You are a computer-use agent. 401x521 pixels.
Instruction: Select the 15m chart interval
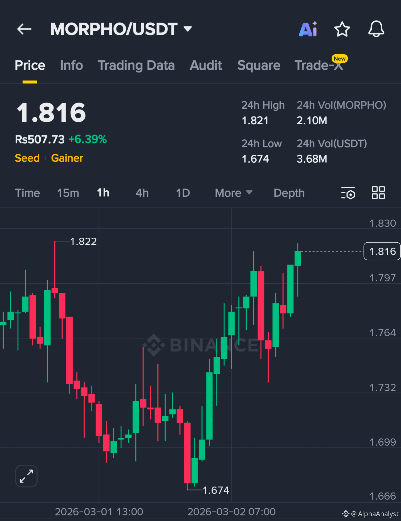(68, 193)
